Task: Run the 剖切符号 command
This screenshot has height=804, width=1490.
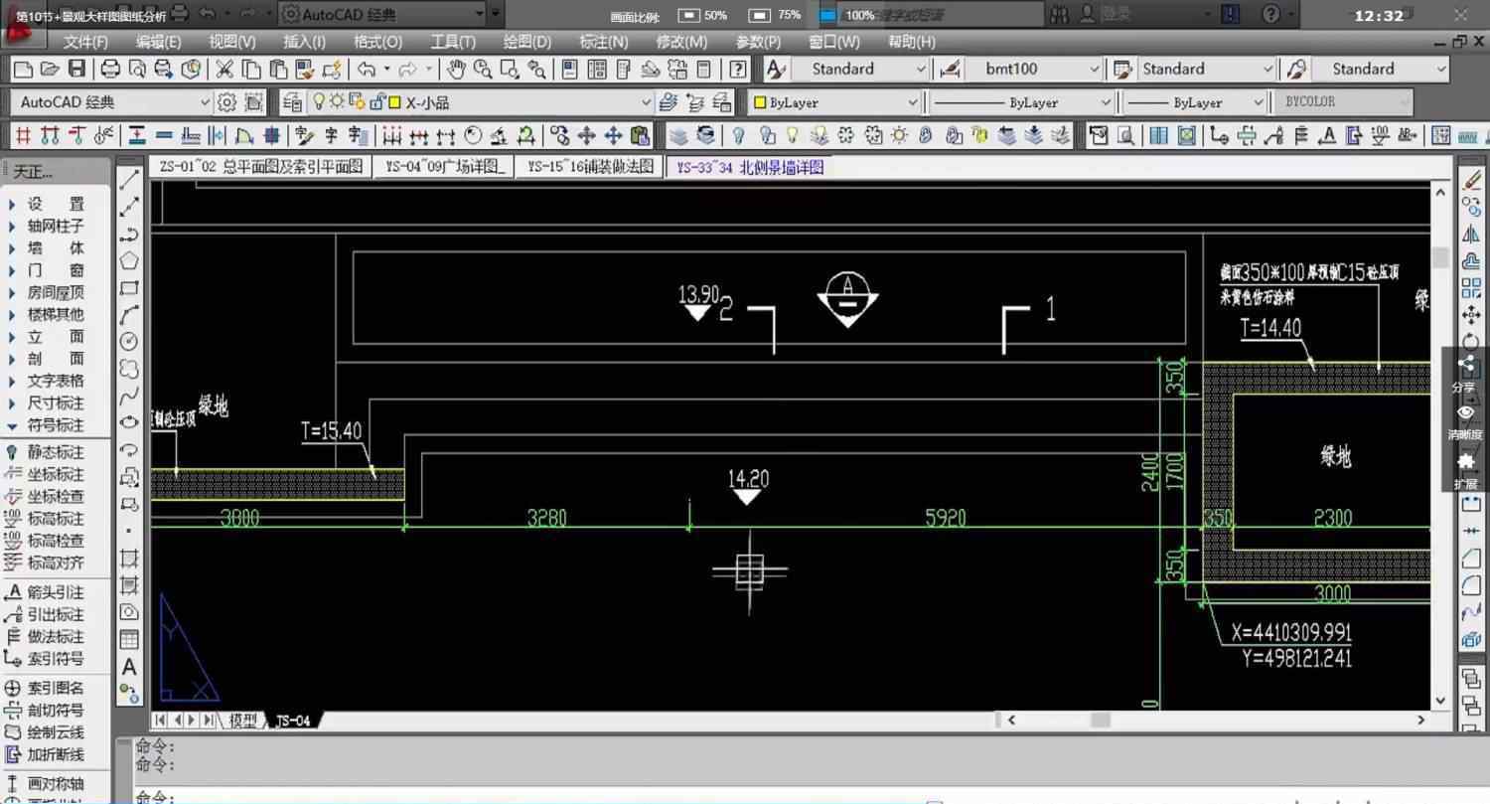Action: 56,711
